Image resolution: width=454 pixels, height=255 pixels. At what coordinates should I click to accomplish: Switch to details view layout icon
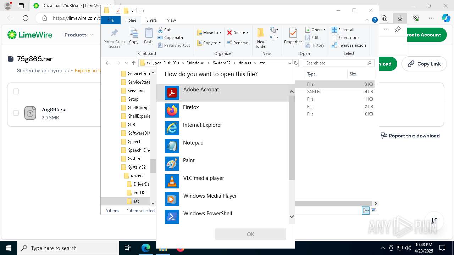[x=366, y=210]
